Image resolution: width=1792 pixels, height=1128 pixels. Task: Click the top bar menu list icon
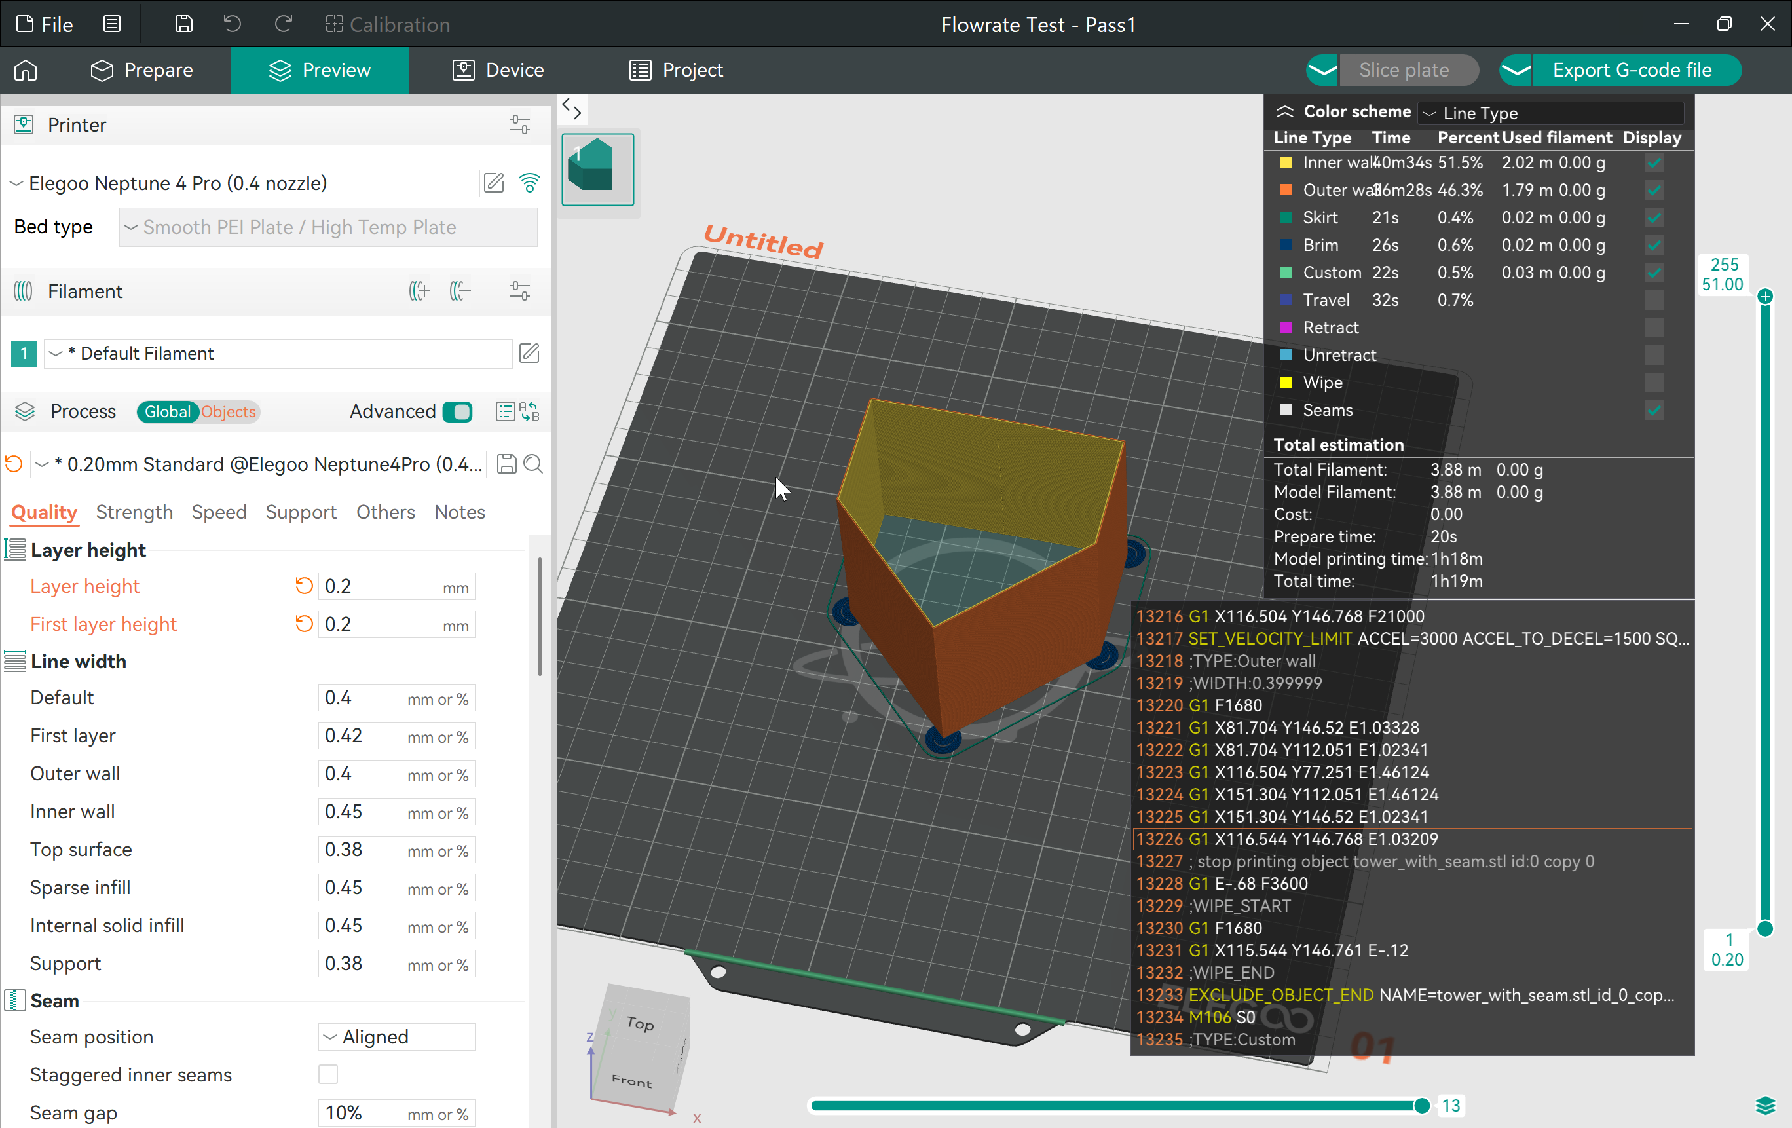(111, 24)
